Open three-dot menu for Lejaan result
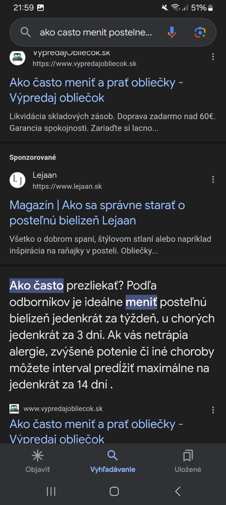 (213, 180)
